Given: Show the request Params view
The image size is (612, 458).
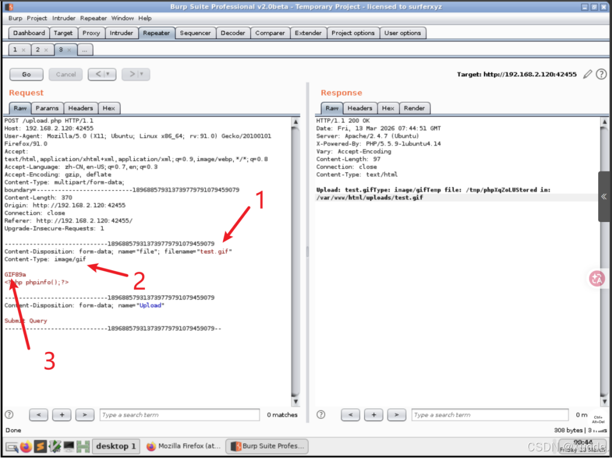Looking at the screenshot, I should pyautogui.click(x=47, y=108).
